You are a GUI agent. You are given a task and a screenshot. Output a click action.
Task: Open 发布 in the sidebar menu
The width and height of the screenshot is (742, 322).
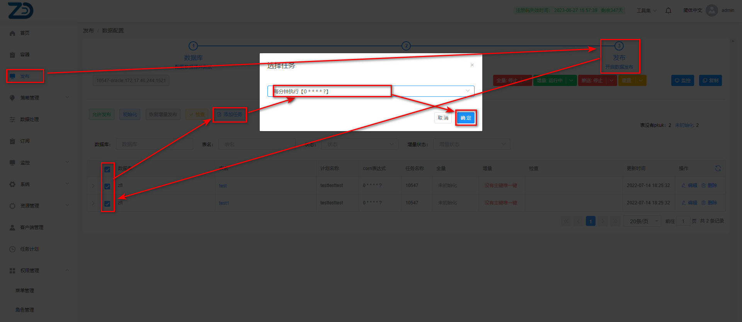coord(25,76)
